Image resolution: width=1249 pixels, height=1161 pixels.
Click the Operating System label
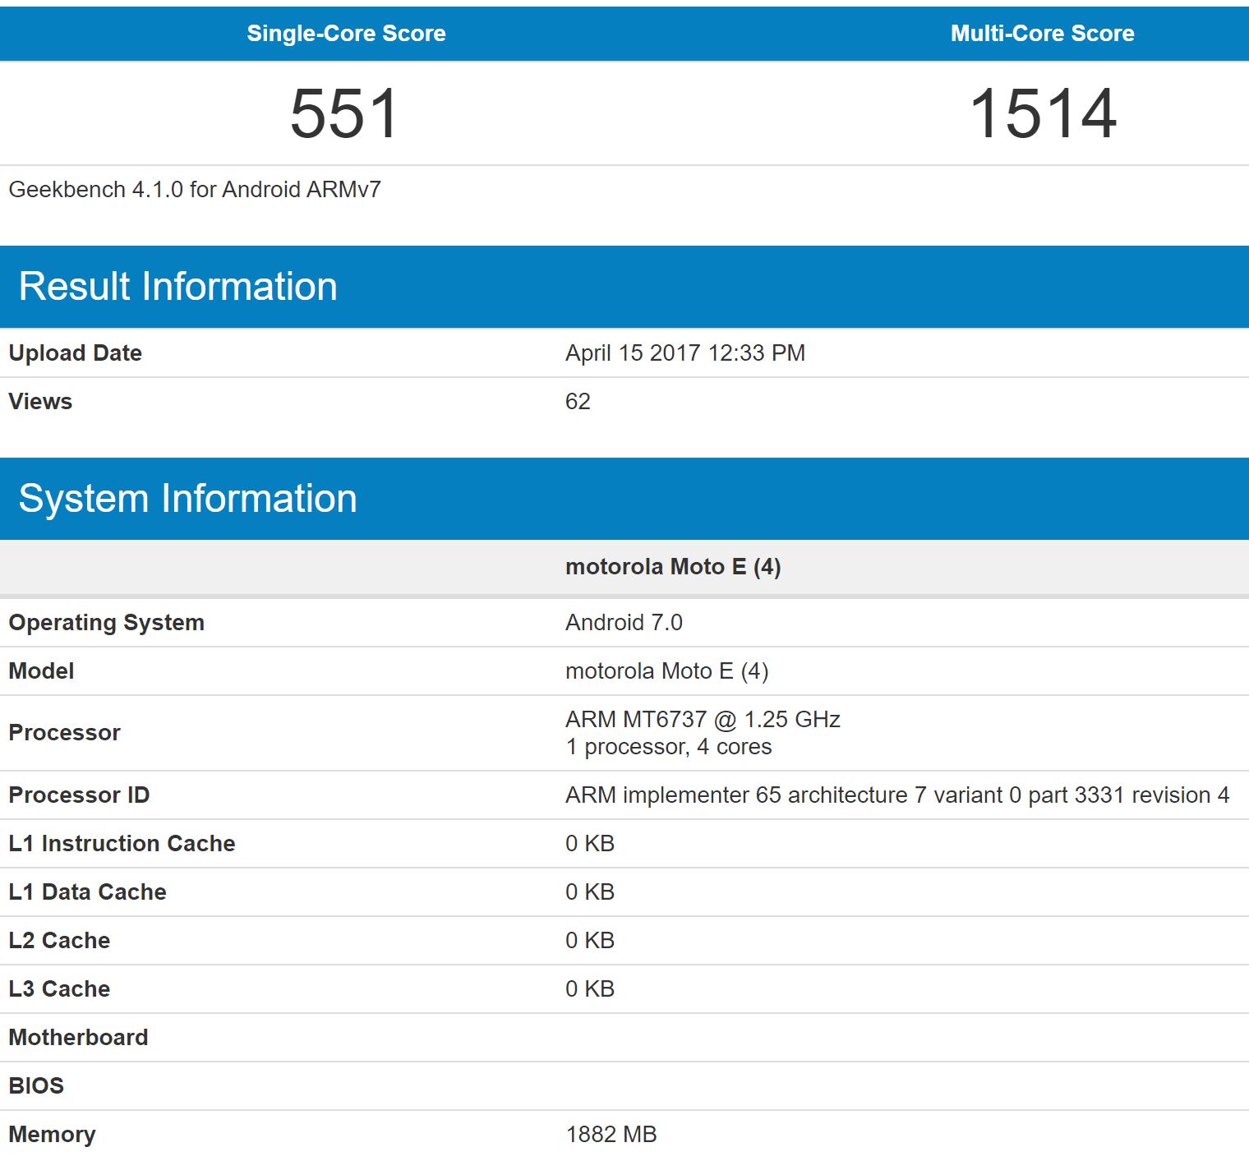point(106,623)
